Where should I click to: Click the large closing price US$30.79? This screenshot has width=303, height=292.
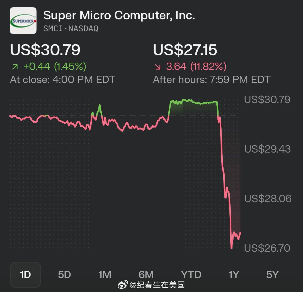tap(45, 50)
